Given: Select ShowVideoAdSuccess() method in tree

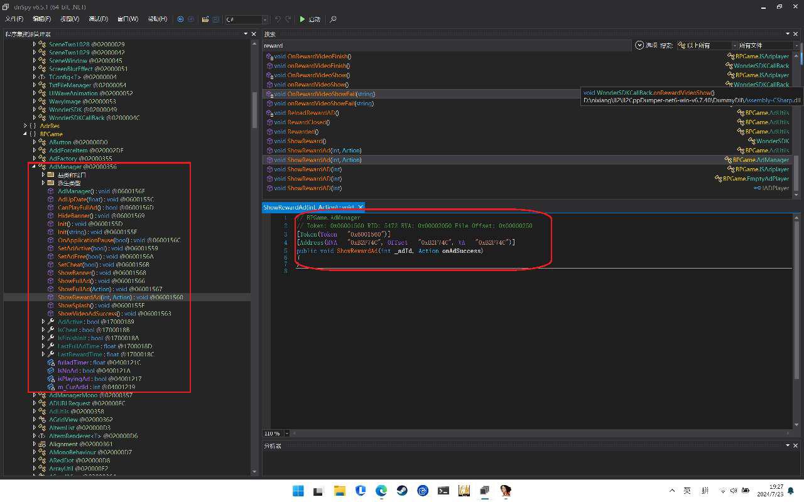Looking at the screenshot, I should [114, 314].
